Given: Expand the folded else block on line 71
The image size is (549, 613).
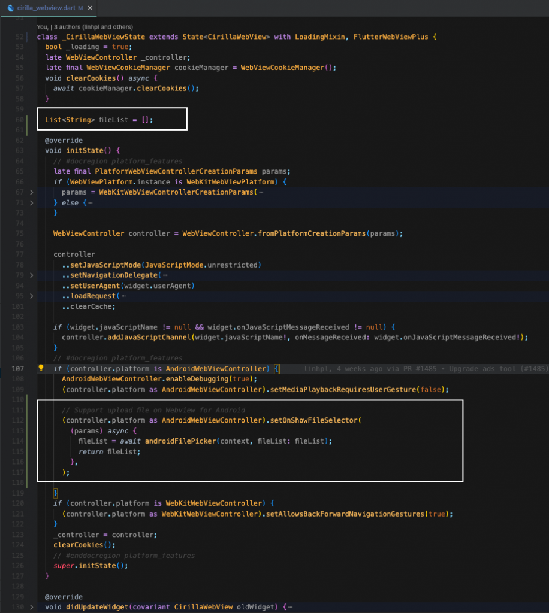Looking at the screenshot, I should tap(32, 203).
